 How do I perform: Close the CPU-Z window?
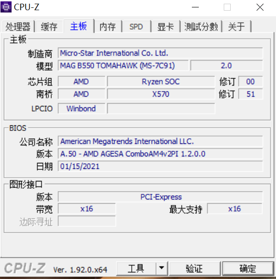[260, 7]
